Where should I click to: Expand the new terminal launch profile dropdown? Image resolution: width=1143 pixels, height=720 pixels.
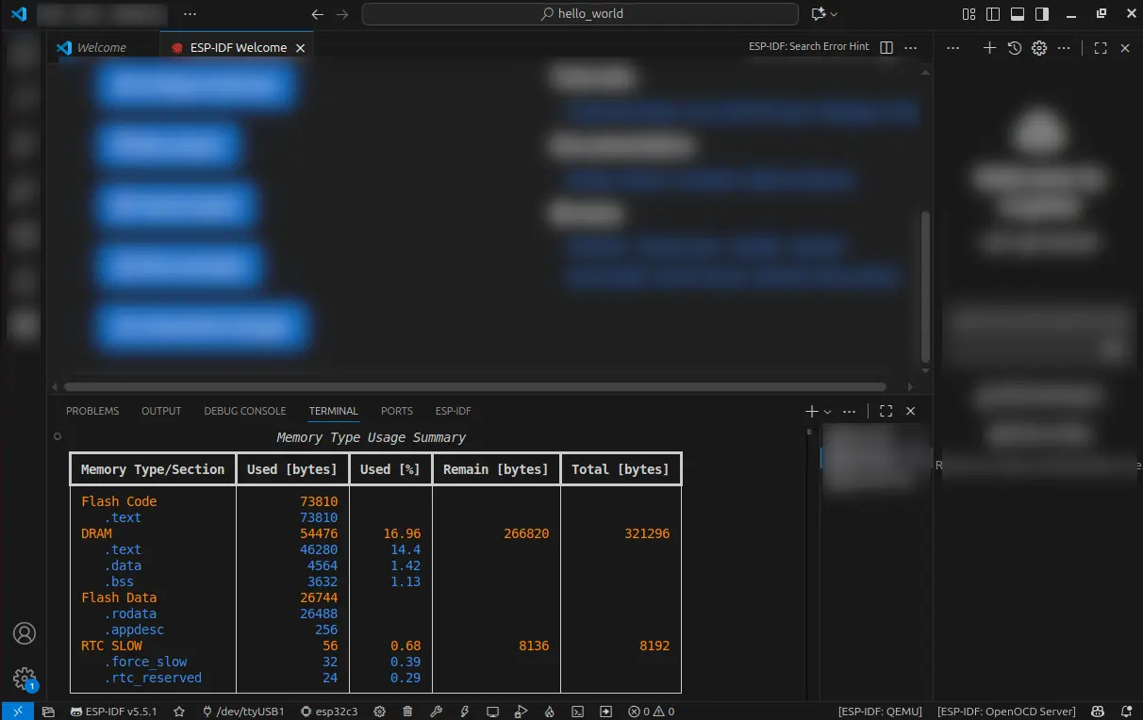click(x=828, y=412)
